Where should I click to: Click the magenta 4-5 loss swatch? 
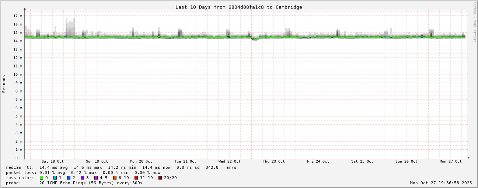(x=96, y=178)
